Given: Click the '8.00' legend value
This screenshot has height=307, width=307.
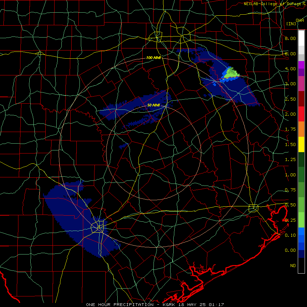Looking at the screenshot, I should pyautogui.click(x=290, y=38).
